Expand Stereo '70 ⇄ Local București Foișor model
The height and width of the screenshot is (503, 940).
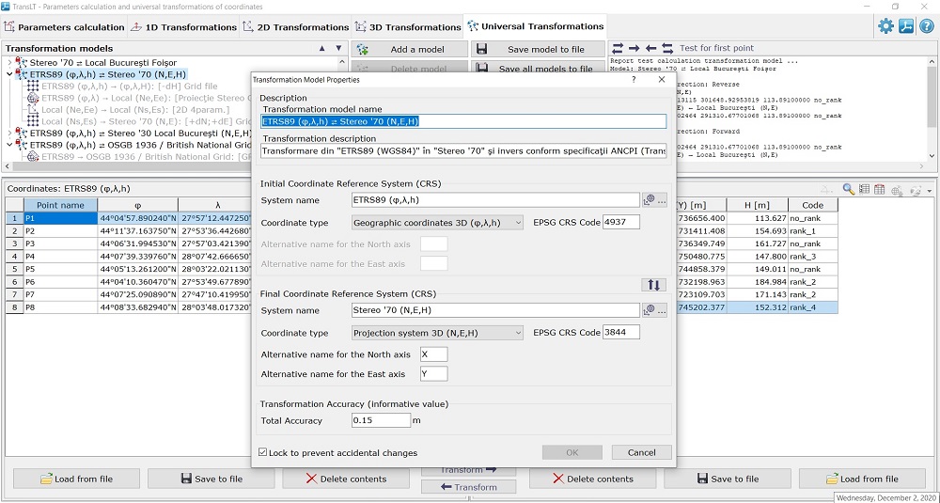coord(9,62)
